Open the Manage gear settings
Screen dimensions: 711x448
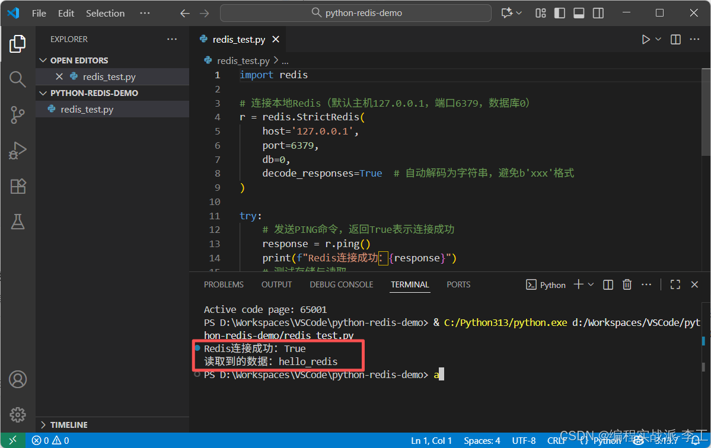point(18,414)
